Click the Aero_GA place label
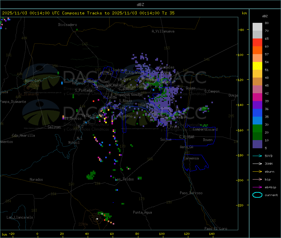The width and height of the screenshot is (281, 238). 187,147
